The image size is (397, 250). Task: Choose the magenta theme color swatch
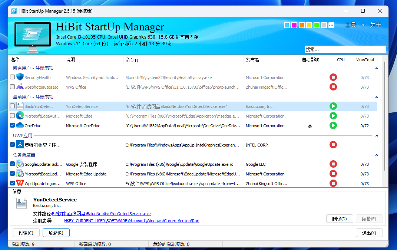coord(294,25)
